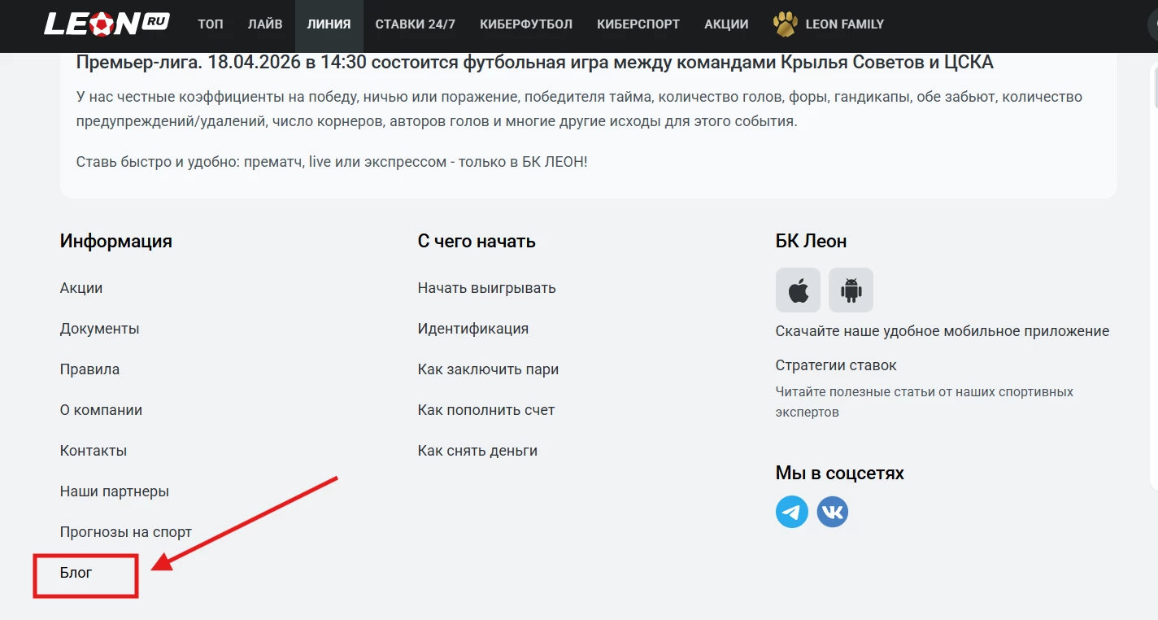Download the Android app via robot icon

[851, 290]
